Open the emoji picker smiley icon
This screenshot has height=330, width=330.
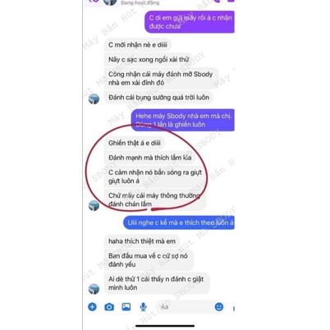(x=219, y=307)
